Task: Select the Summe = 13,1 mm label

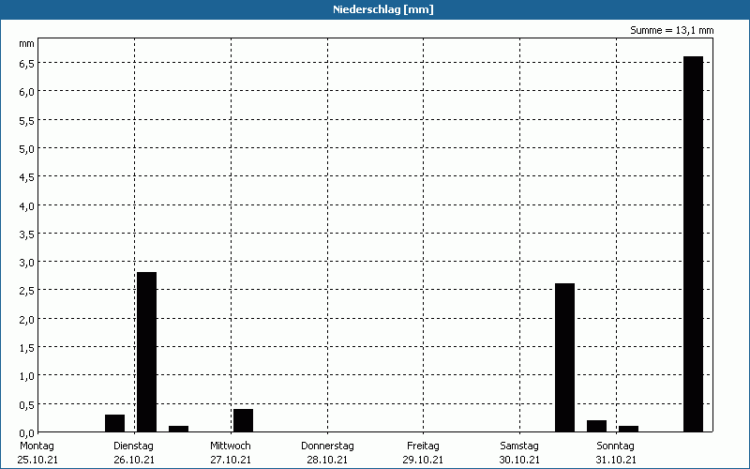Action: (x=671, y=30)
